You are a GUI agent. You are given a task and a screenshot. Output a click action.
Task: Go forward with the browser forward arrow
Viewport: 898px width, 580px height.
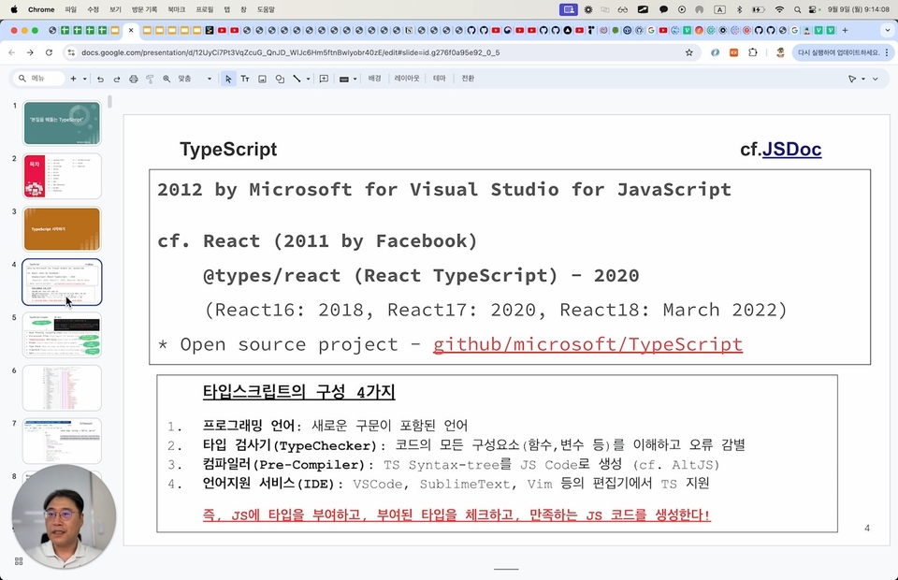pyautogui.click(x=30, y=52)
